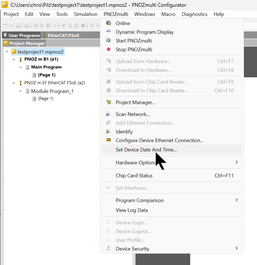Click the icon beside Project Manager… entry
257x265 pixels.
(108, 102)
